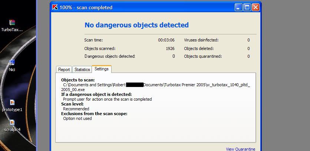Click the "Option not used" exclusions text
This screenshot has width=310, height=151.
click(77, 118)
